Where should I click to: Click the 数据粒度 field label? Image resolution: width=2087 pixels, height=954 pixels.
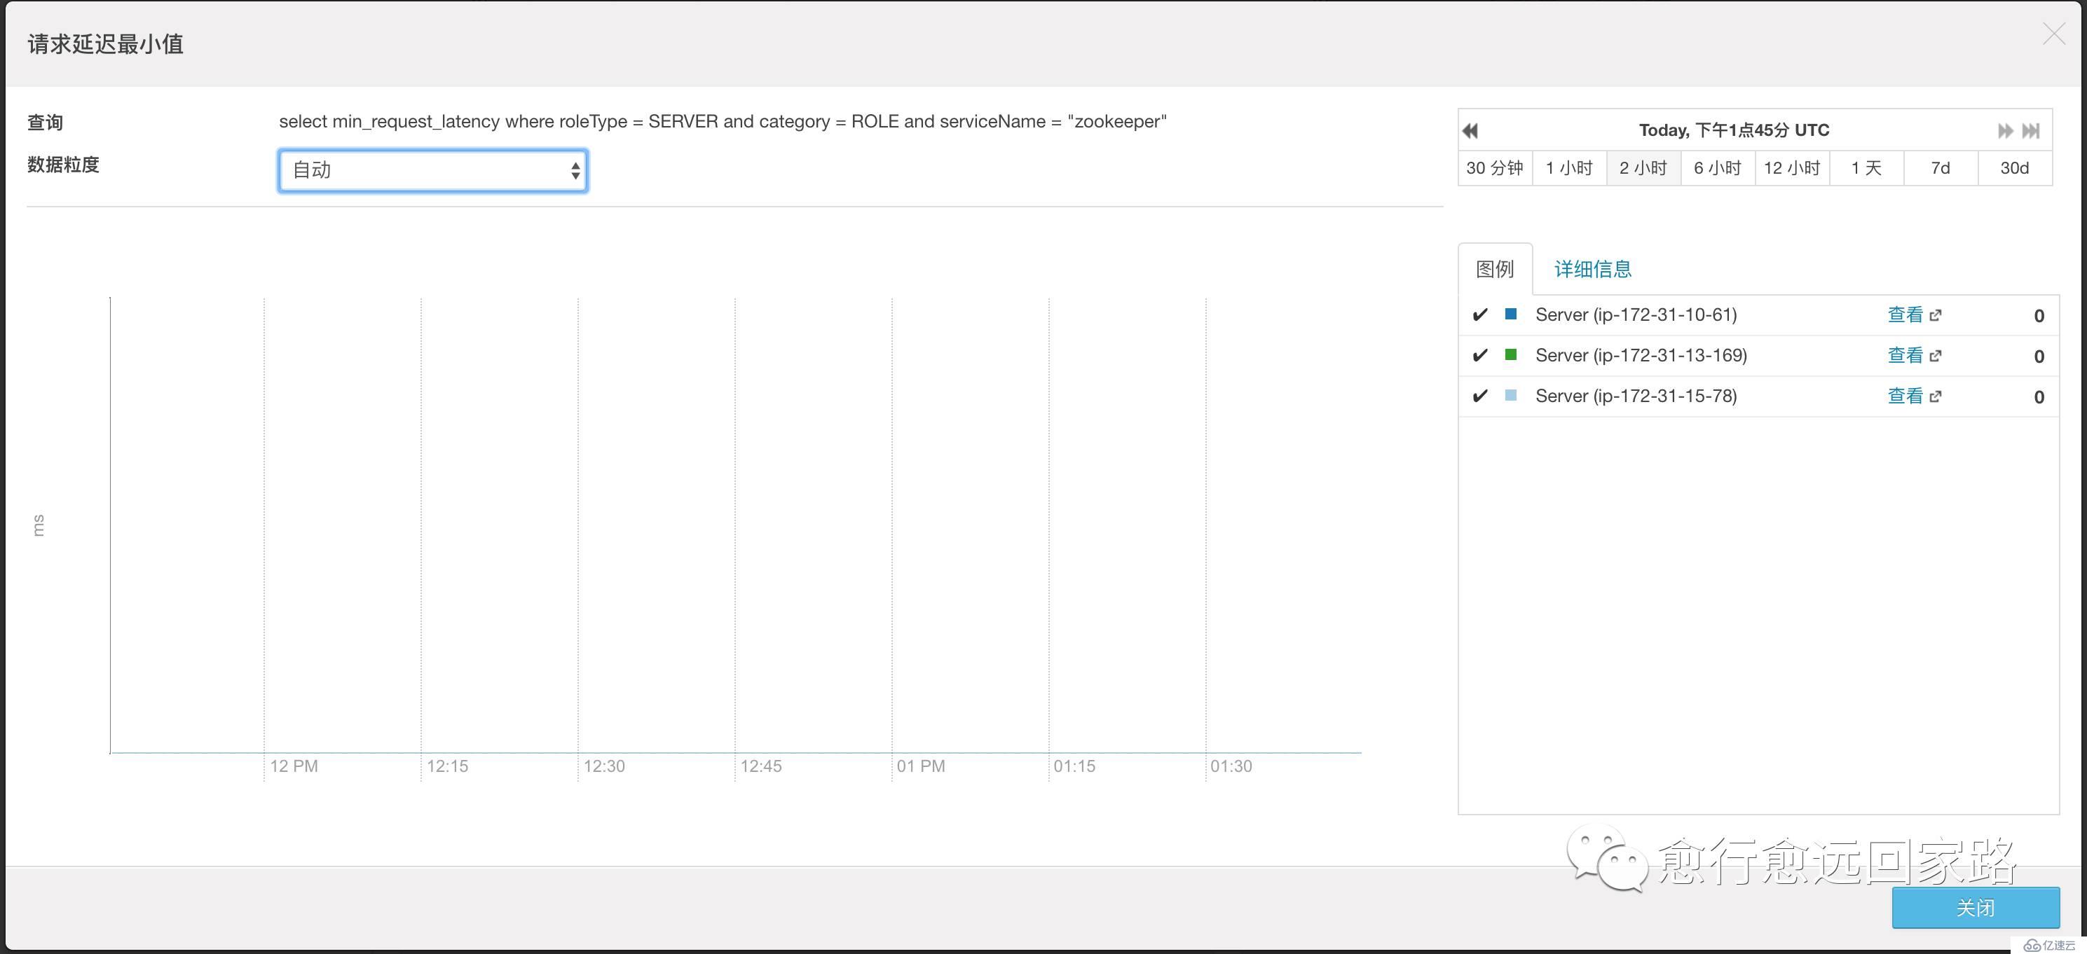[x=63, y=165]
